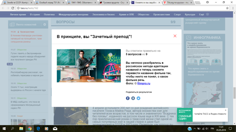Image resolution: width=236 pixels, height=132 pixels.
Task: Switch FIN keyboard language indicator
Action: pos(212,128)
